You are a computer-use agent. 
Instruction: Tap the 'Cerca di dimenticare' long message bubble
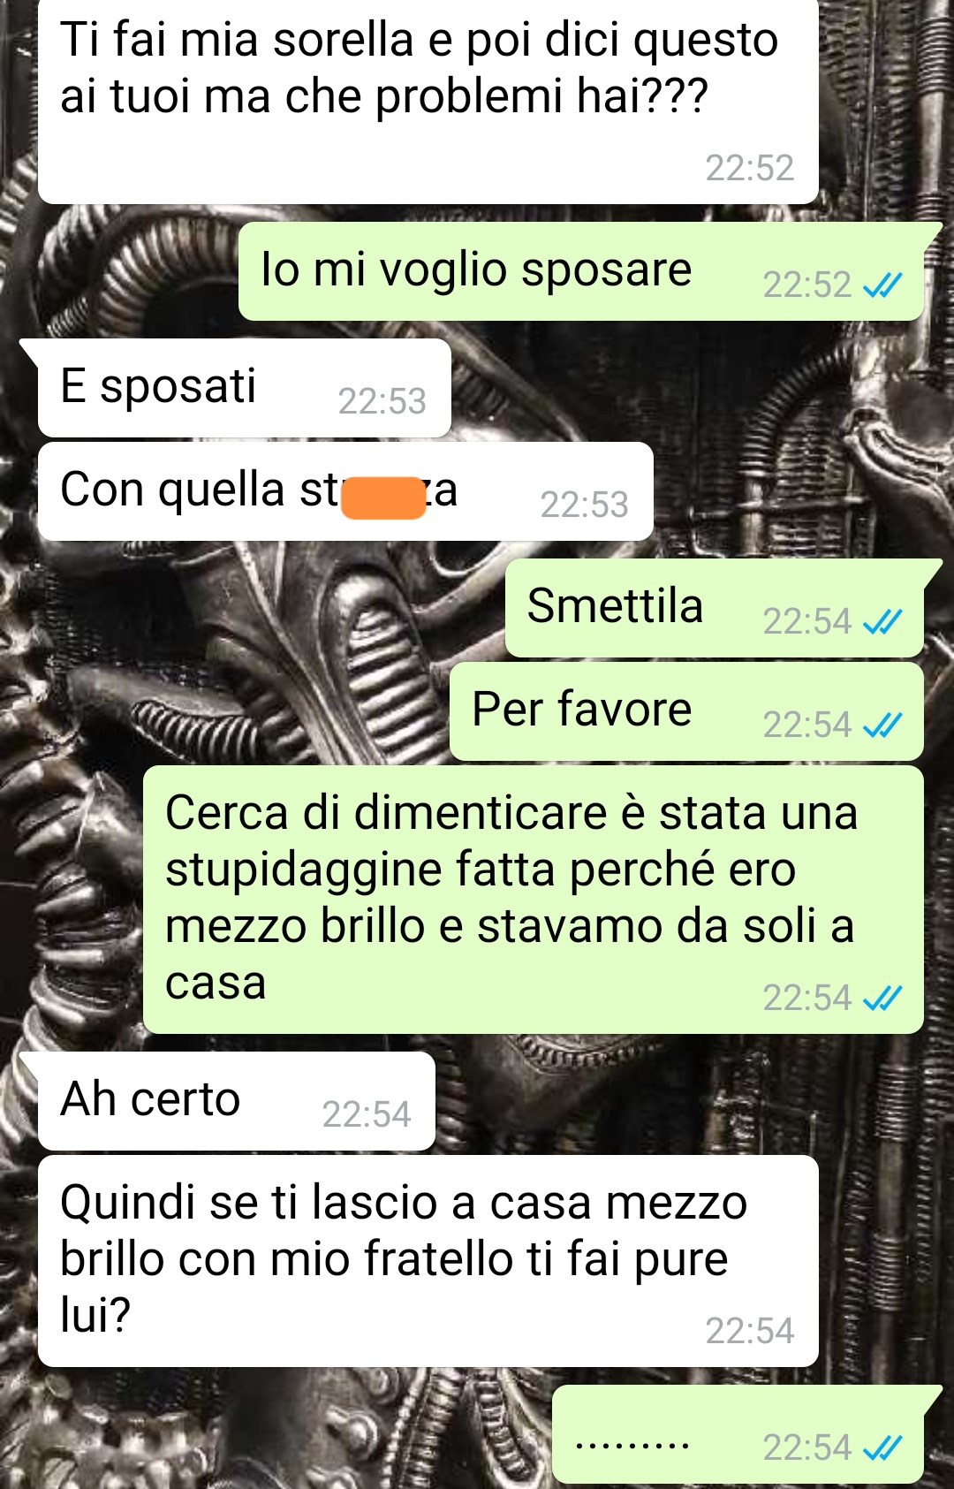coord(534,900)
